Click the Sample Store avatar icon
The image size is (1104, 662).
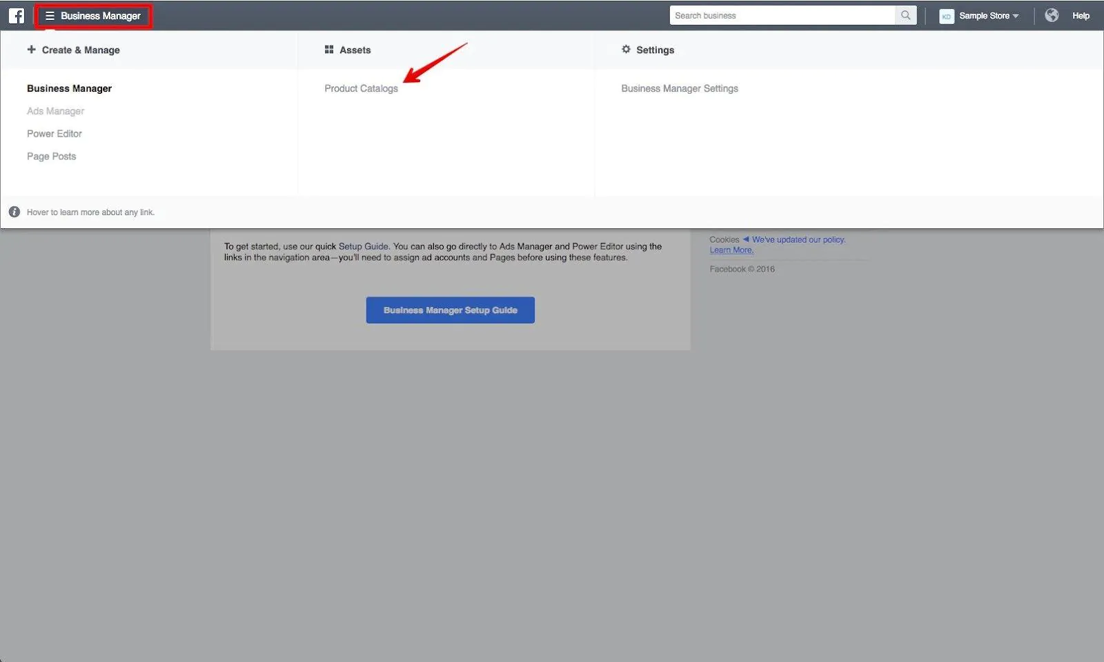coord(947,16)
